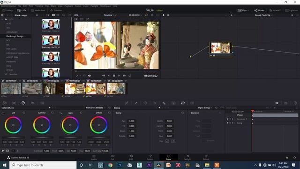Play in reverse in viewer
This screenshot has width=300, height=169.
109,76
